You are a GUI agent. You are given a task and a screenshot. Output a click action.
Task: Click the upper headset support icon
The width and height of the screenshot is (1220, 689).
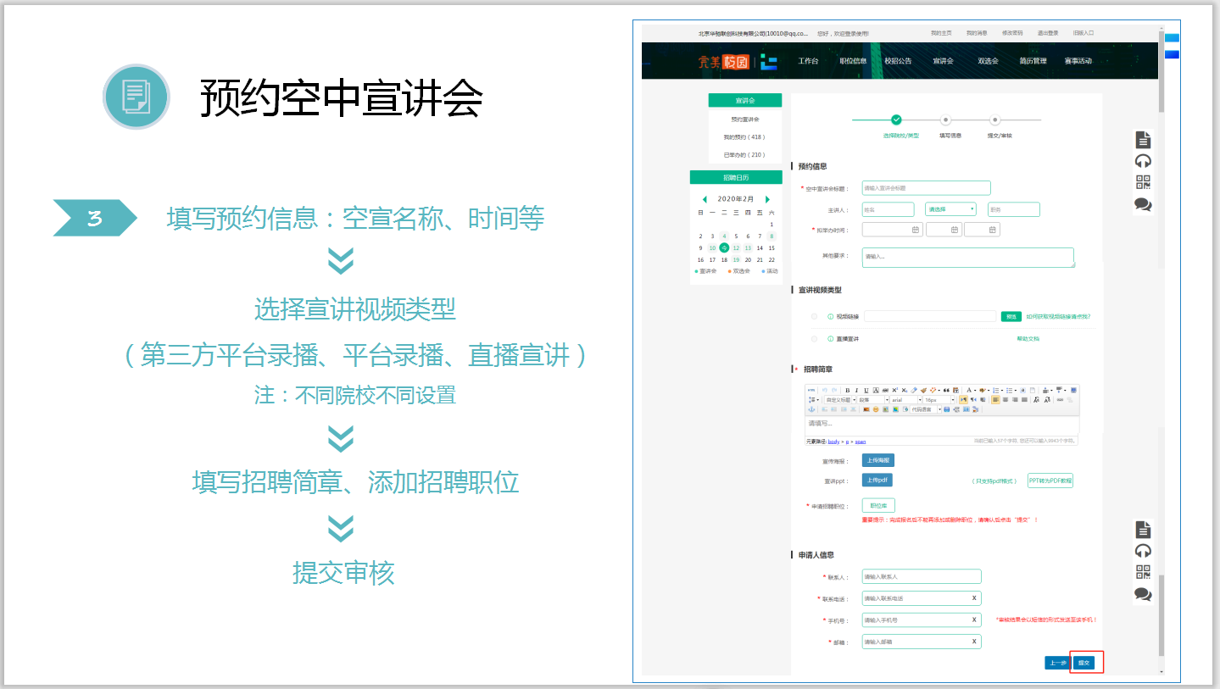click(1143, 161)
